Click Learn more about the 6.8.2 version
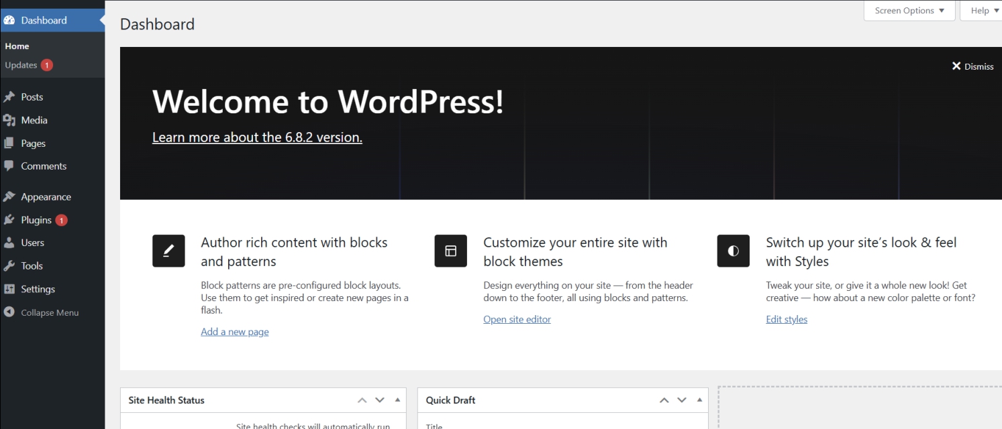 pos(257,137)
